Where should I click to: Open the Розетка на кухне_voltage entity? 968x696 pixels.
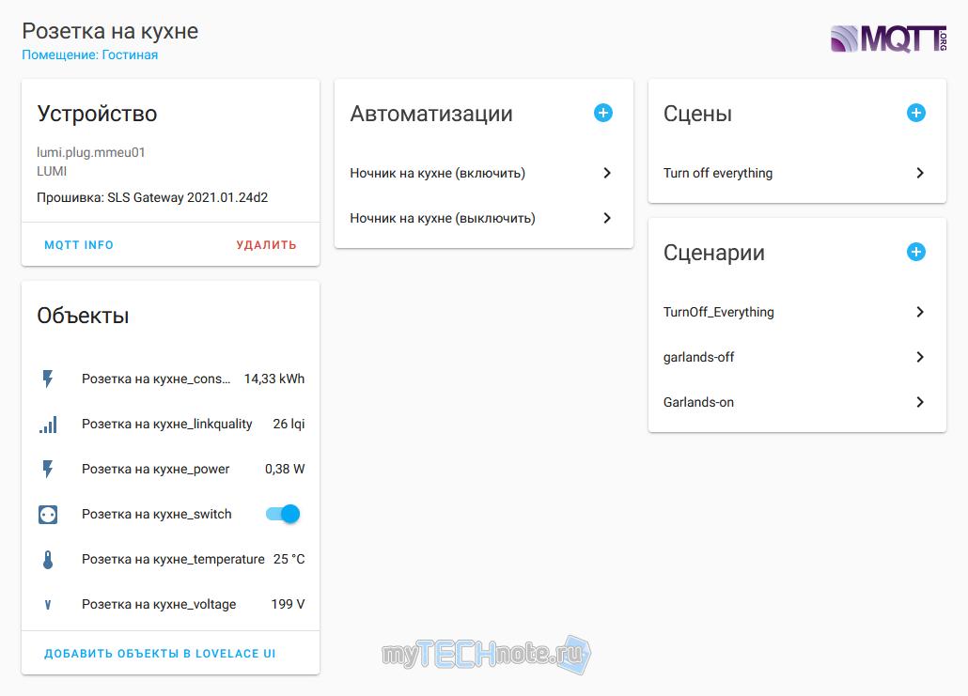(170, 604)
